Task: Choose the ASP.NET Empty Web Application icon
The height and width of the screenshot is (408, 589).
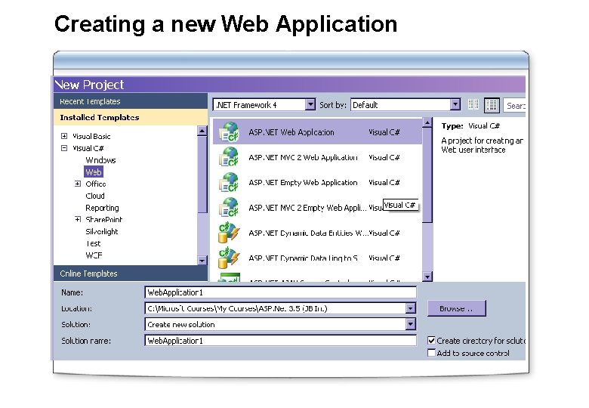Action: pos(229,182)
